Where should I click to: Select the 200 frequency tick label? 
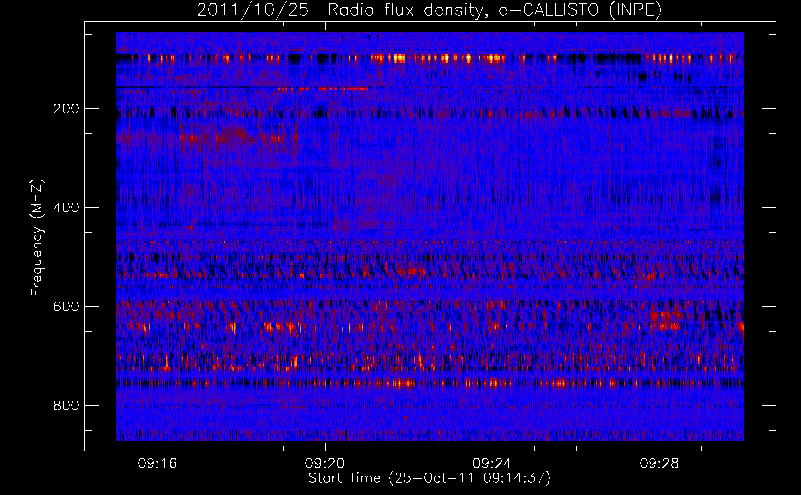(x=66, y=109)
